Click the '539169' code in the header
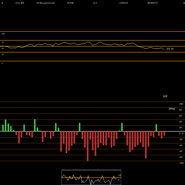The height and width of the screenshot is (185, 185). point(124,3)
